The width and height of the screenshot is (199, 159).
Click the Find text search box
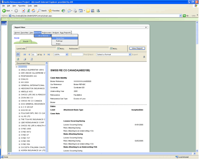point(77,55)
